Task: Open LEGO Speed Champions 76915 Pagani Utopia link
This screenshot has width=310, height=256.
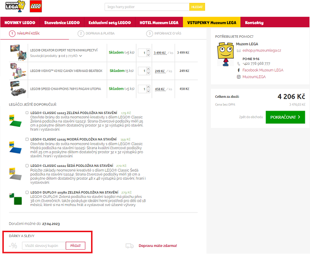Action: point(65,89)
